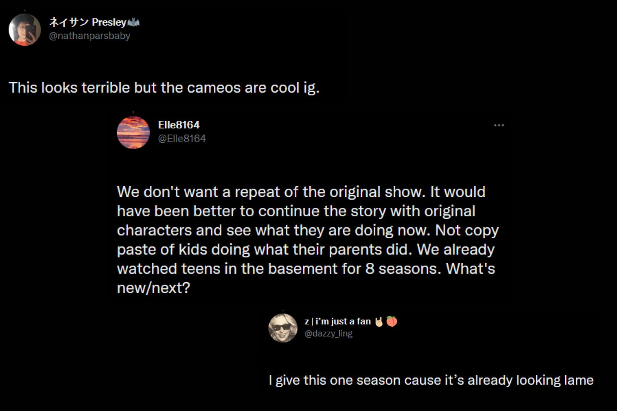Image resolution: width=617 pixels, height=411 pixels.
Task: Visit the @nathanparsbaby handle
Action: [89, 36]
